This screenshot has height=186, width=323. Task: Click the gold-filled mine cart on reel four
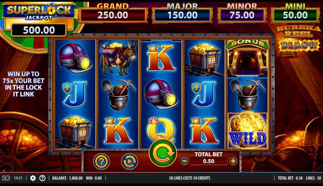pos(204,59)
